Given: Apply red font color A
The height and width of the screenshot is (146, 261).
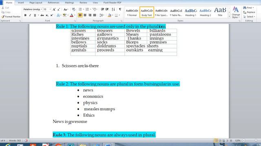Looking at the screenshot, I should (x=72, y=15).
